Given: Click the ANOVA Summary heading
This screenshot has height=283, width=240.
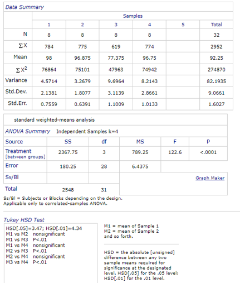Looking at the screenshot, I should 27,131.
